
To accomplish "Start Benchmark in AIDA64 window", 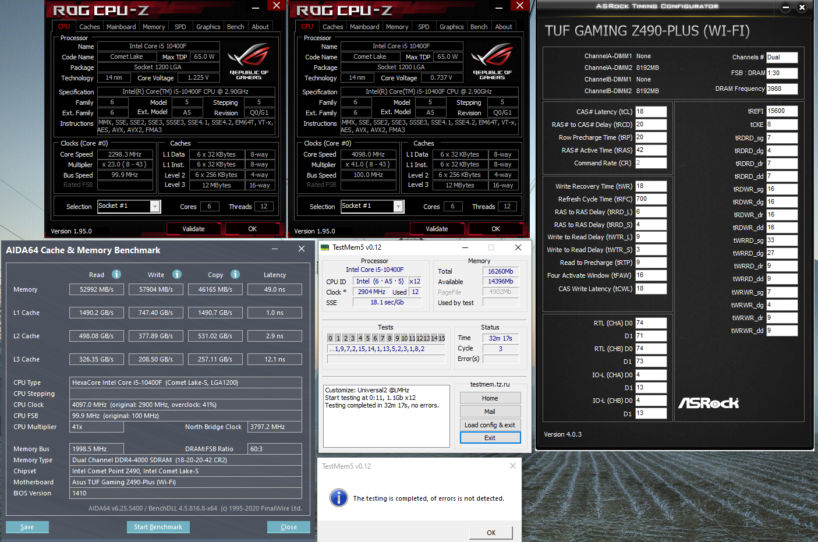I will tap(158, 527).
